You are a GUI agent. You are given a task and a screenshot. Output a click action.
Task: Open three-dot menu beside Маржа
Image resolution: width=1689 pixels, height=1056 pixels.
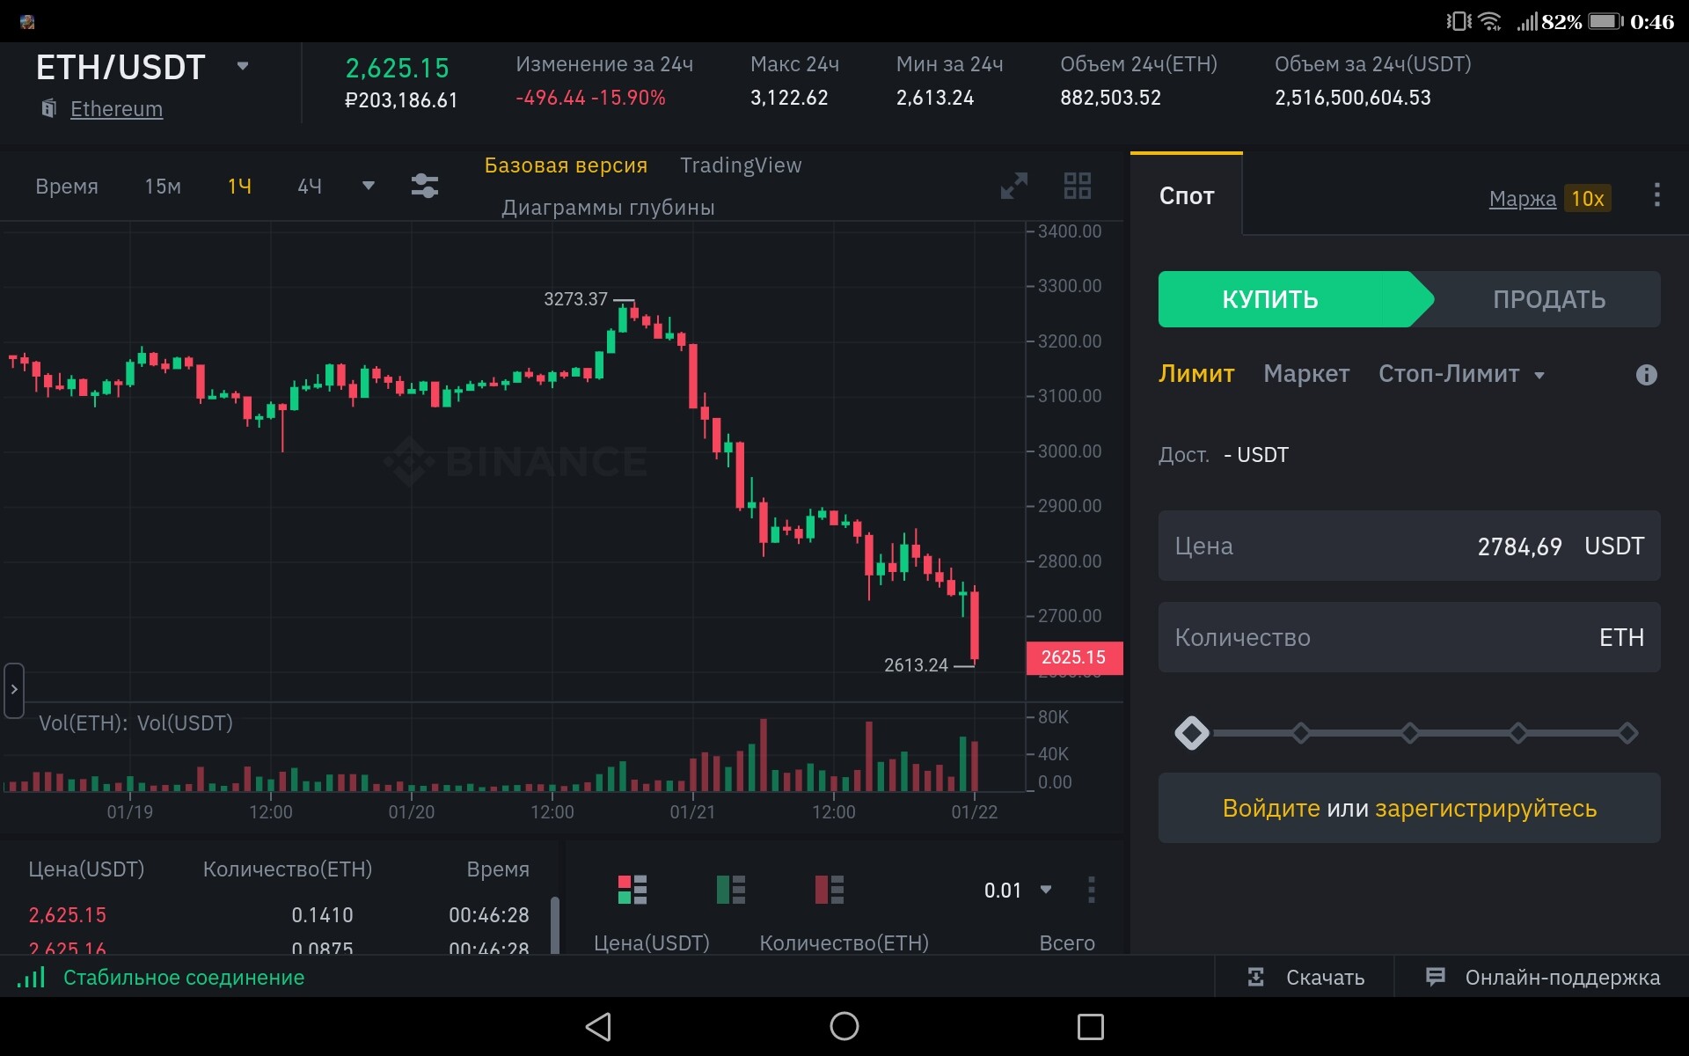click(x=1656, y=195)
